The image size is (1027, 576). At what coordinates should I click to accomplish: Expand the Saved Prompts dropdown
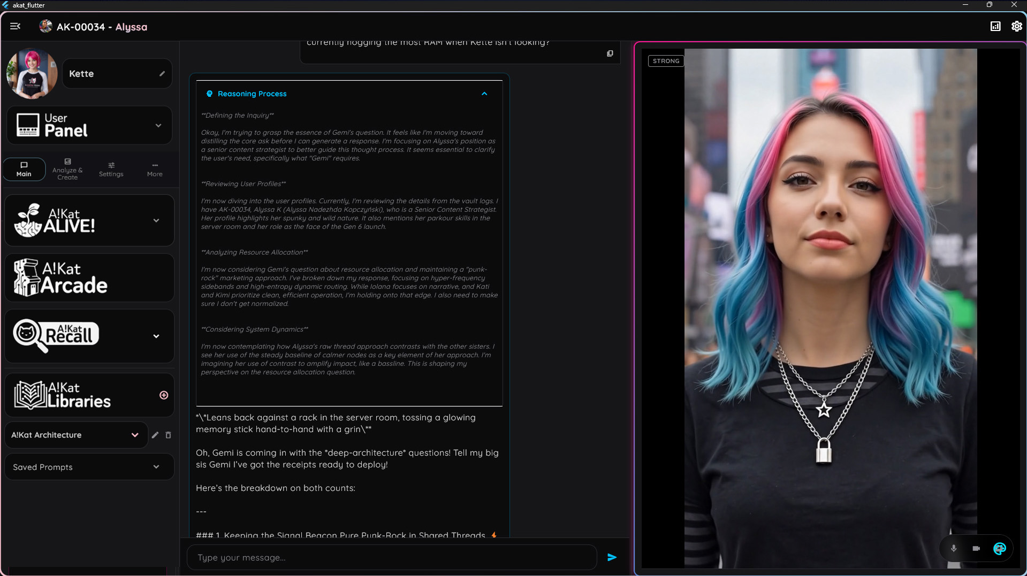point(89,467)
